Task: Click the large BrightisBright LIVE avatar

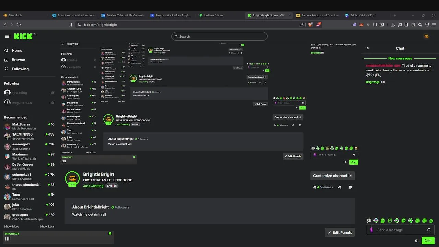Action: pos(72,178)
